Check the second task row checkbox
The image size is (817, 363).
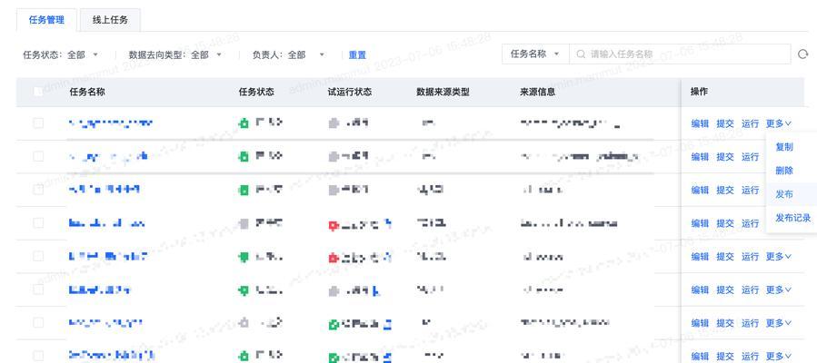click(38, 156)
